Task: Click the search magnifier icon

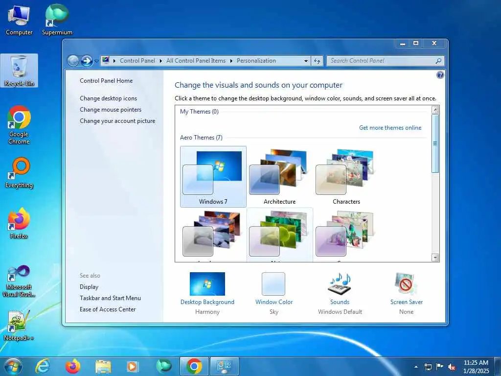Action: click(438, 61)
